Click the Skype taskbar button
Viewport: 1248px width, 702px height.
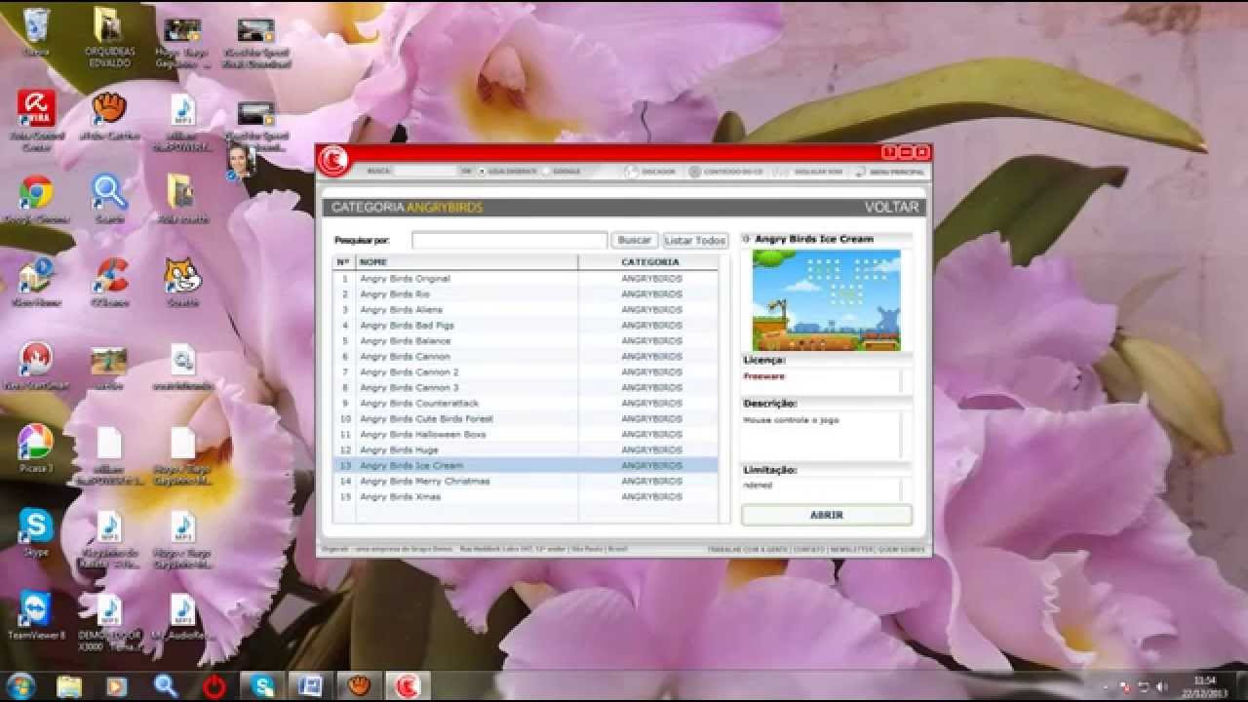coord(262,686)
